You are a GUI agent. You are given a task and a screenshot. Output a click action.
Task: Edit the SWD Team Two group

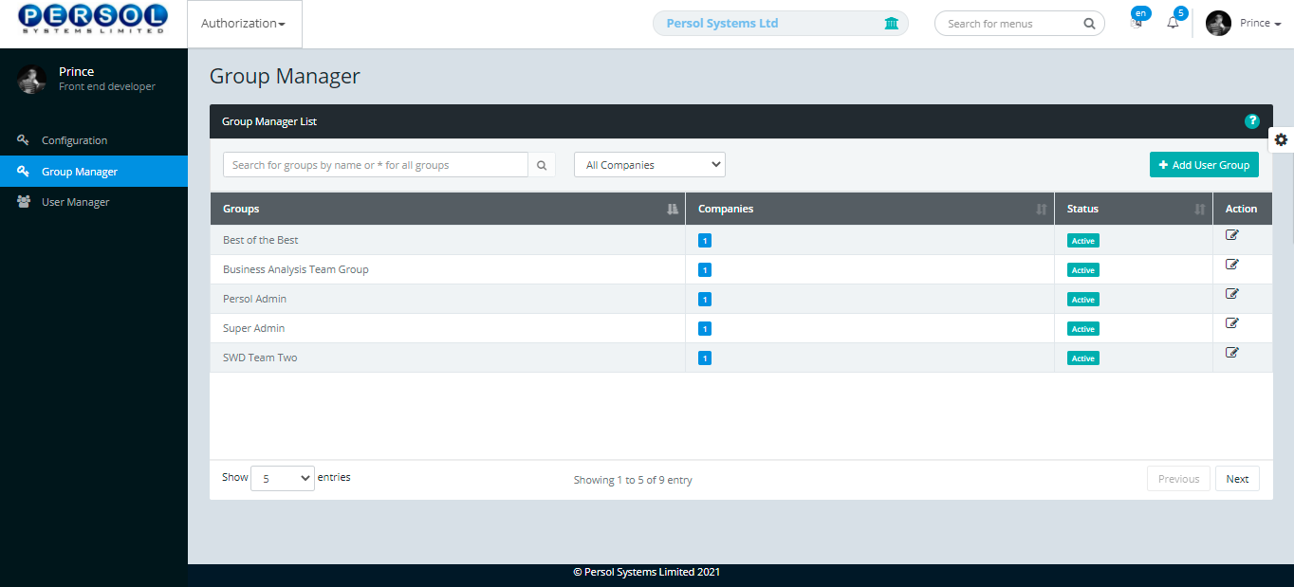(x=1232, y=353)
